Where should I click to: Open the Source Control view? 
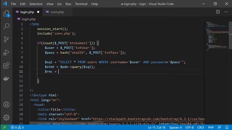pos(7,39)
